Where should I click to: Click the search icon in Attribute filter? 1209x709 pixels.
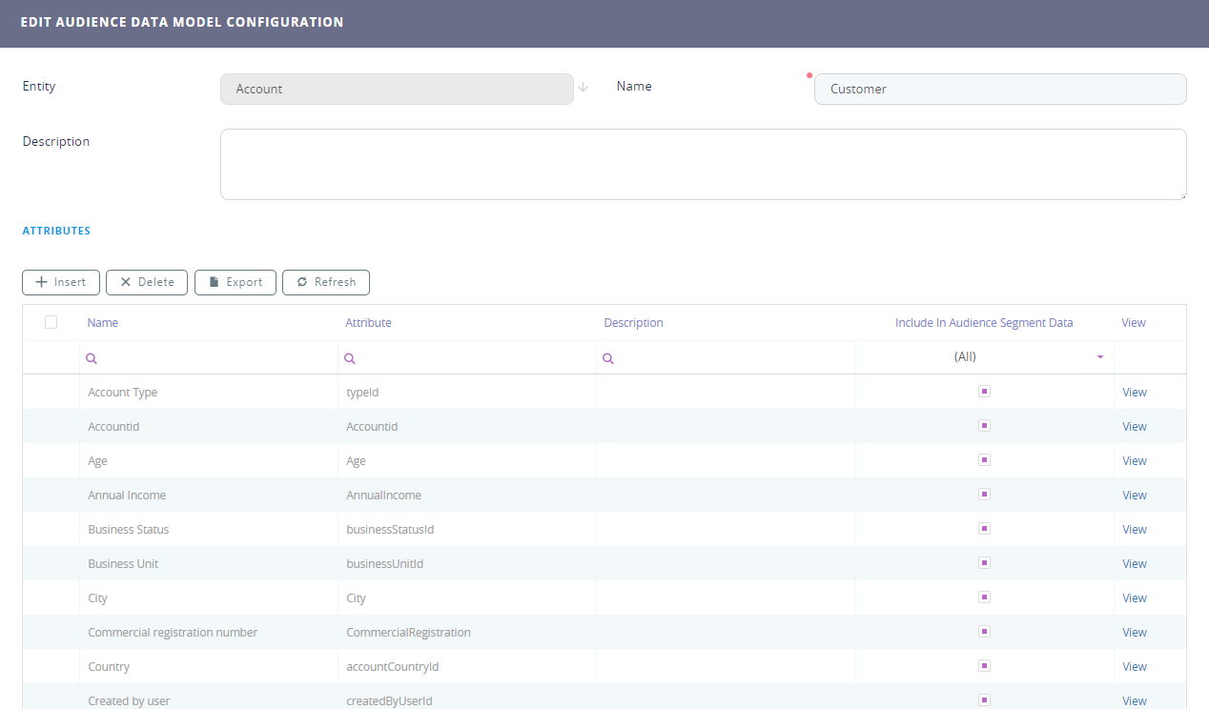[350, 359]
